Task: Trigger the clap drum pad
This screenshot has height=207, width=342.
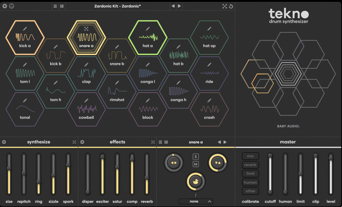Action: pos(86,74)
